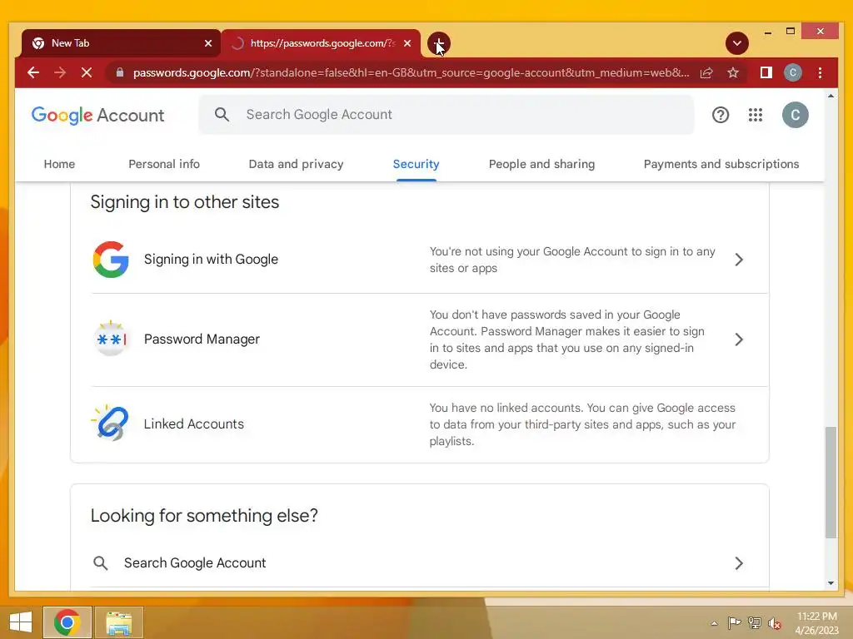Screen dimensions: 853x639
Task: Open People and sharing tab
Action: (541, 164)
